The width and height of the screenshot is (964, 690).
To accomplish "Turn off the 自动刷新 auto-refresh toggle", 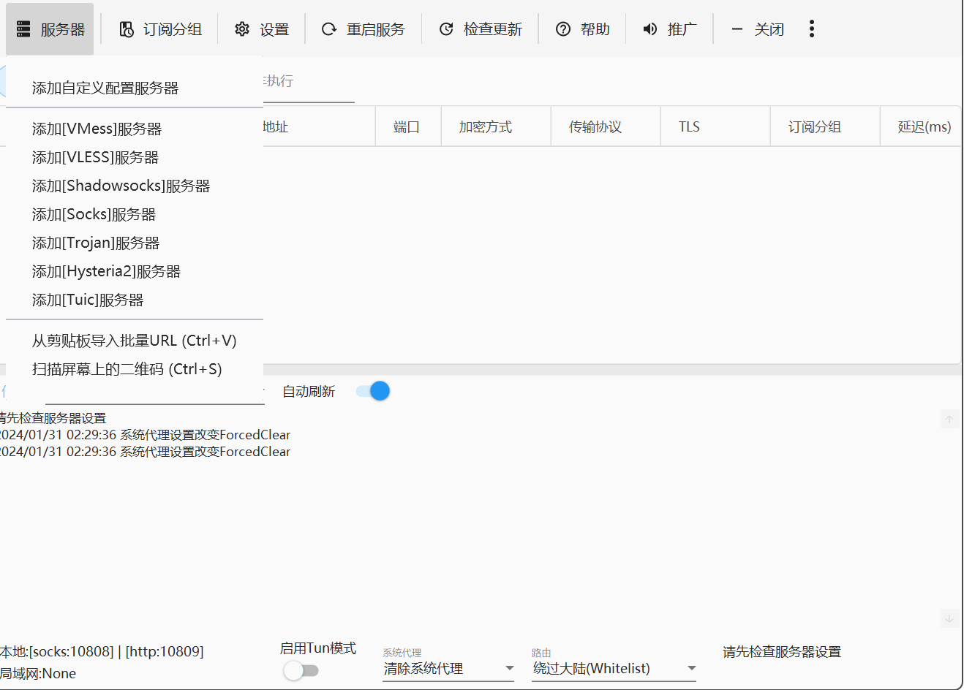I will [x=373, y=391].
